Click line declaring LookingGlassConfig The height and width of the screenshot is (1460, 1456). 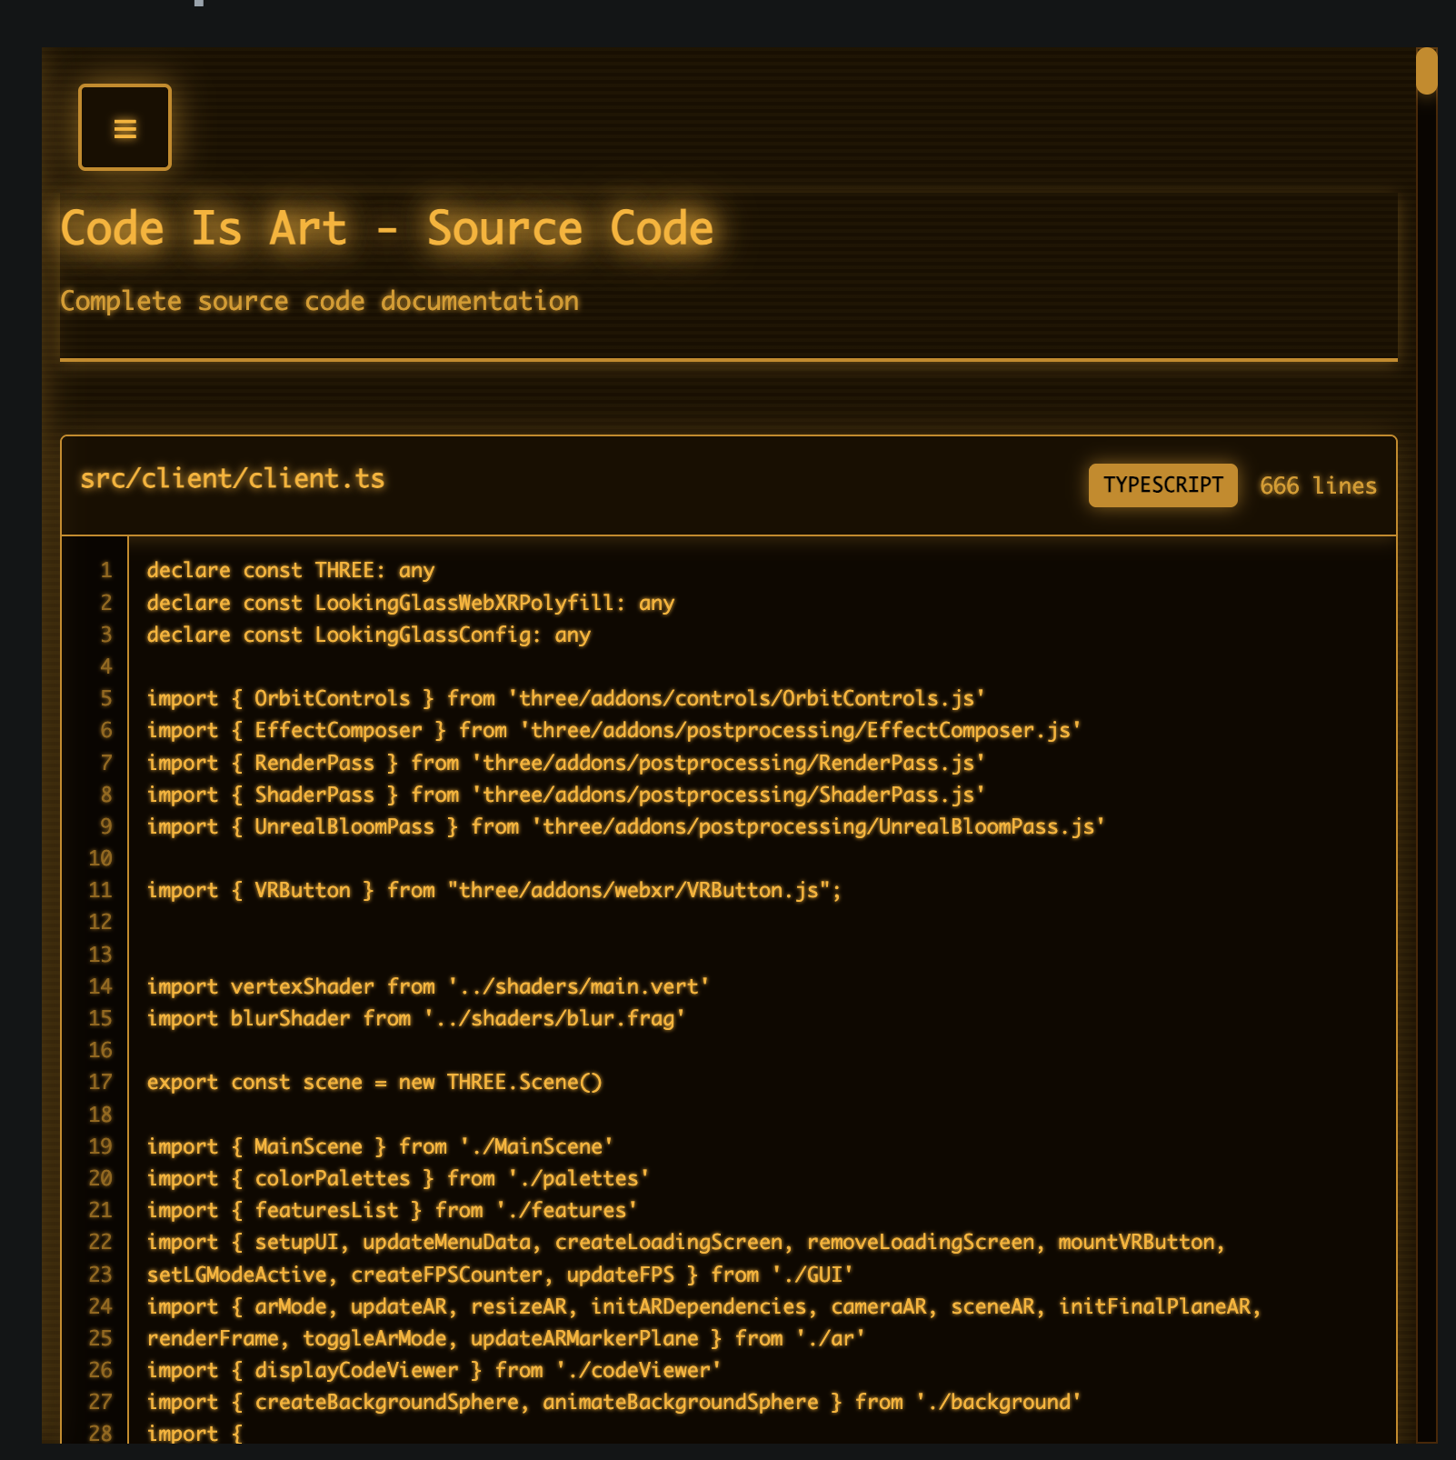[x=369, y=635]
